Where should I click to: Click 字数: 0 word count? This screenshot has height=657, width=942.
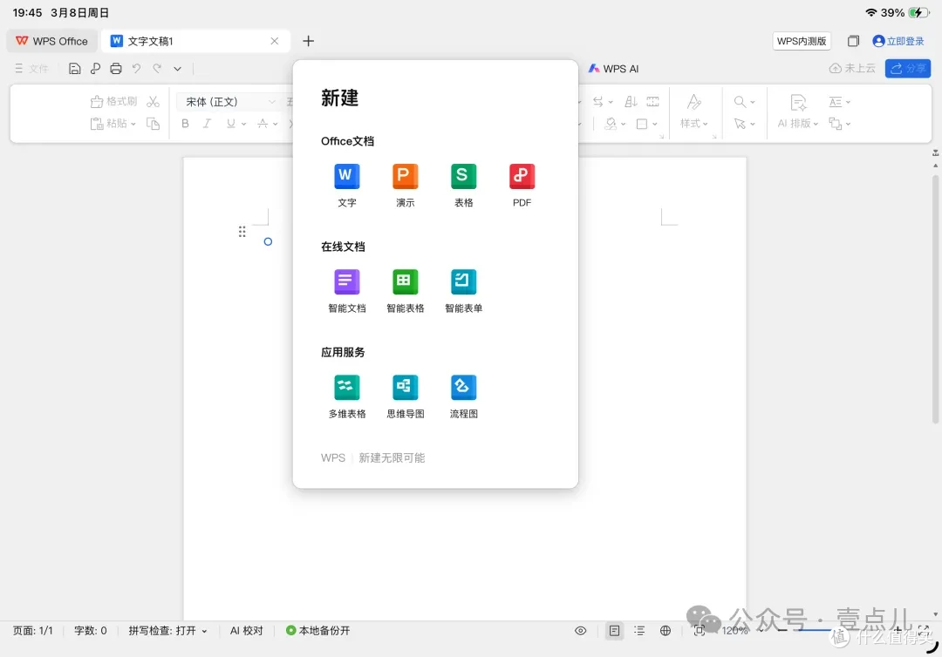click(90, 631)
